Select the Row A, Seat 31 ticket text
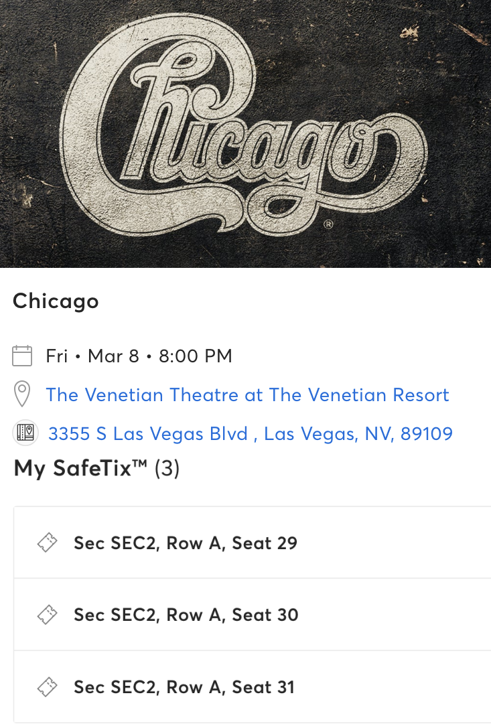Screen dimensions: 491x728 coord(184,687)
